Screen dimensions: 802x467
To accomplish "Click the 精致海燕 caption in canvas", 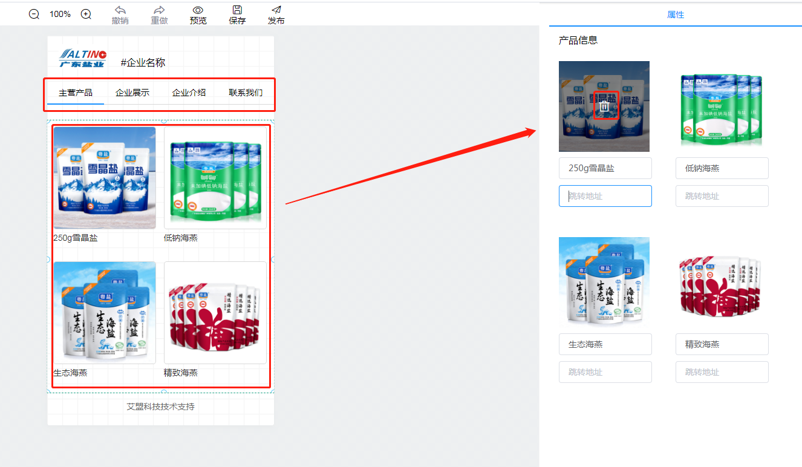I will pyautogui.click(x=181, y=373).
